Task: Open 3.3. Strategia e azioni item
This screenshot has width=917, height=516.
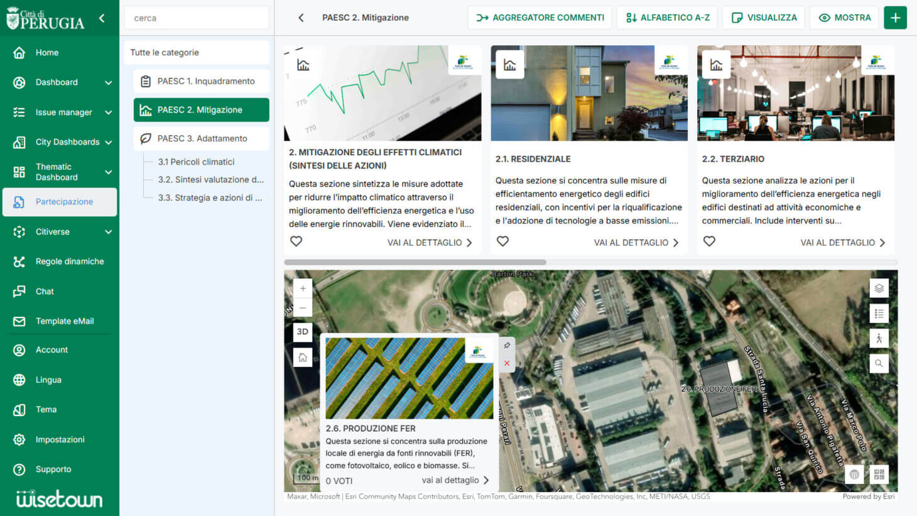Action: pyautogui.click(x=210, y=198)
